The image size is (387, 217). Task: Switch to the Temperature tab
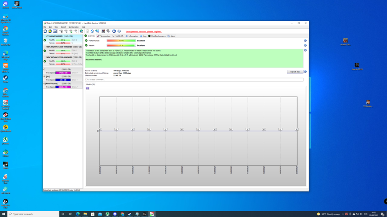coord(104,36)
